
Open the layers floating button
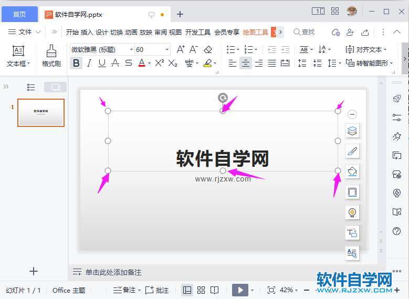(x=352, y=131)
